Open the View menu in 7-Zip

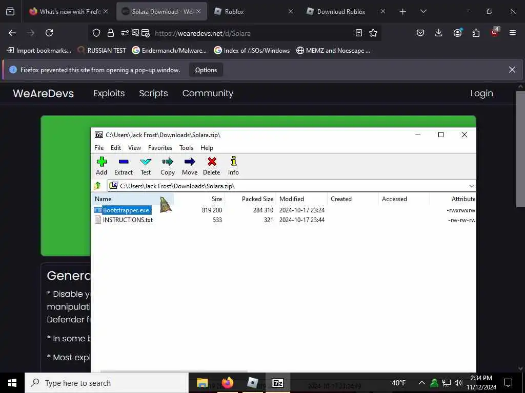coord(135,148)
